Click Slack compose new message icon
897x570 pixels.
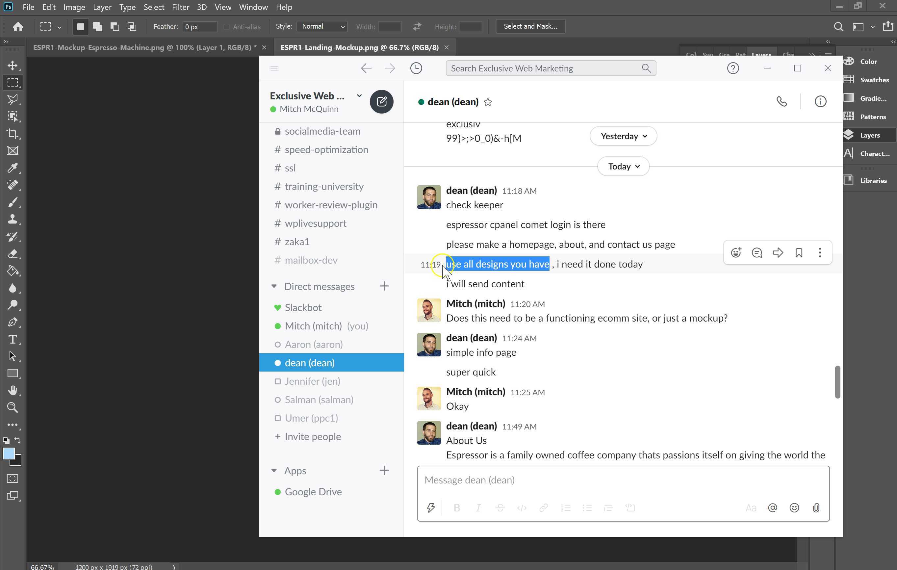pos(381,102)
